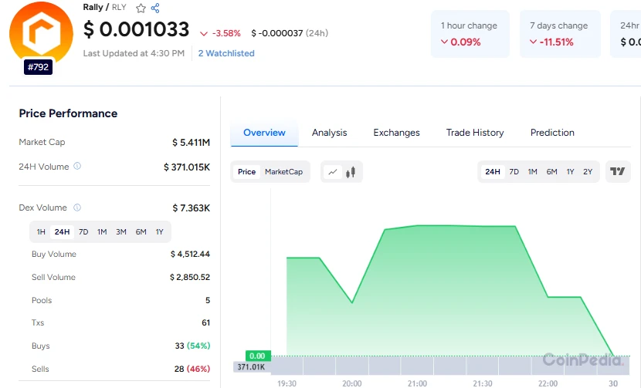Click the Dex Volume value $ 7.363K
The width and height of the screenshot is (641, 388).
[x=191, y=208]
